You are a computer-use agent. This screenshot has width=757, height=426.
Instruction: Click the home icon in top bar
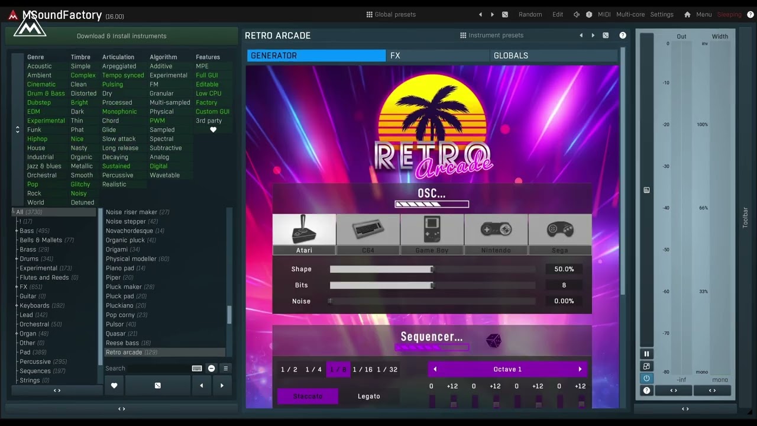coord(687,14)
